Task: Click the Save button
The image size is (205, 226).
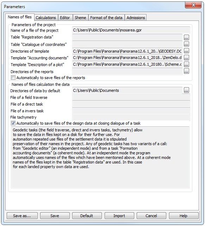Action: (55, 216)
